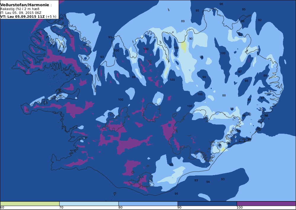Screen dimensions: 296x210
Task: Click the medium blue 80–90 legend swatch
Action: pos(148,203)
